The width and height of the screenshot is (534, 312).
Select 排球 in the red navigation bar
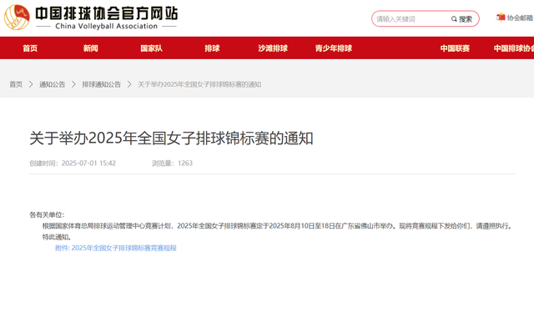(212, 48)
